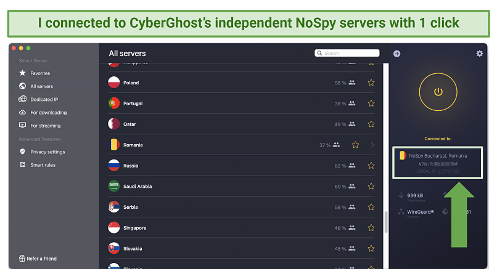The image size is (497, 279).
Task: Expand Romania server locations chevron
Action: tap(372, 145)
